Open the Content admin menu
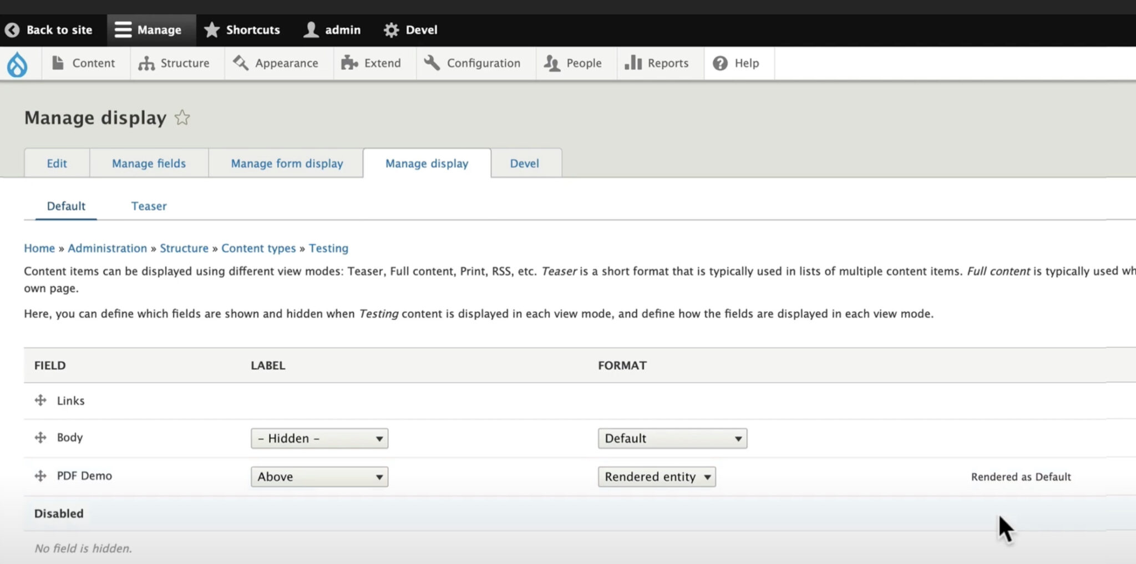 tap(86, 63)
